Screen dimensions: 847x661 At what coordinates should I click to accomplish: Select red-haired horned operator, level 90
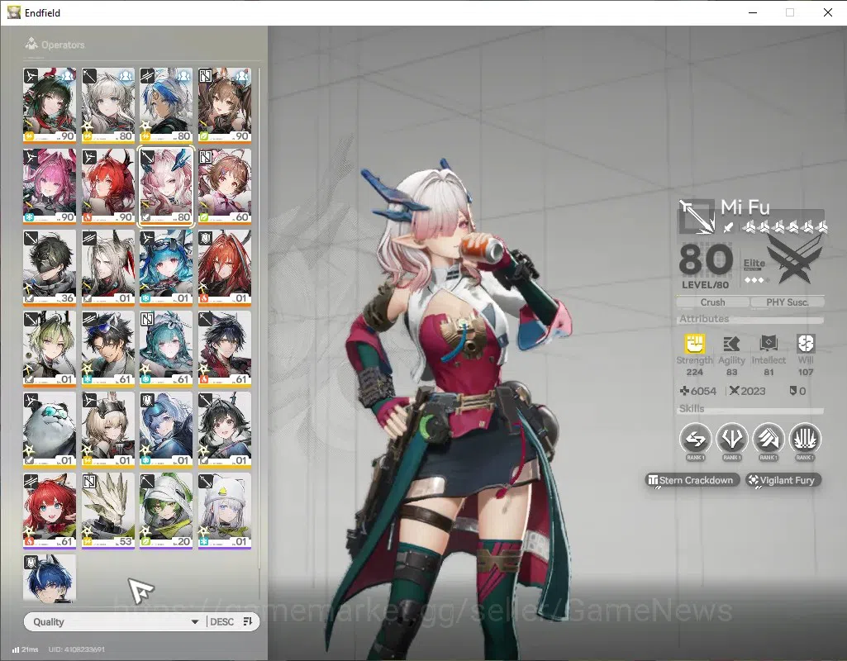tap(108, 186)
